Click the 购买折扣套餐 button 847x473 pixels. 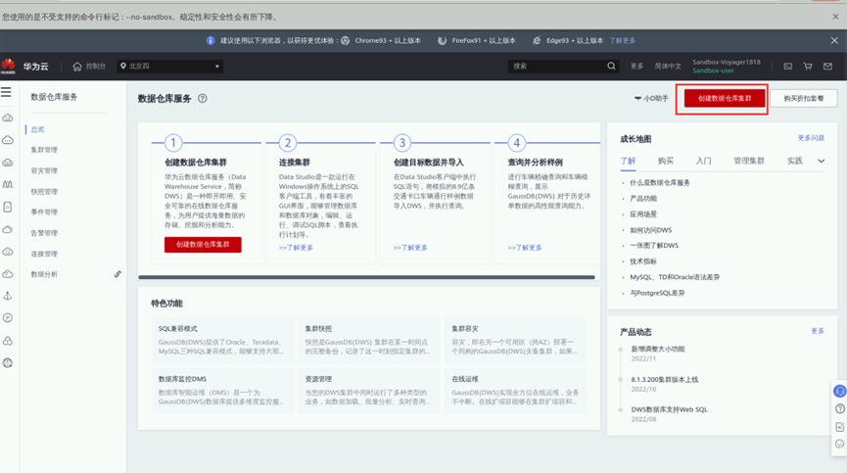(x=803, y=98)
